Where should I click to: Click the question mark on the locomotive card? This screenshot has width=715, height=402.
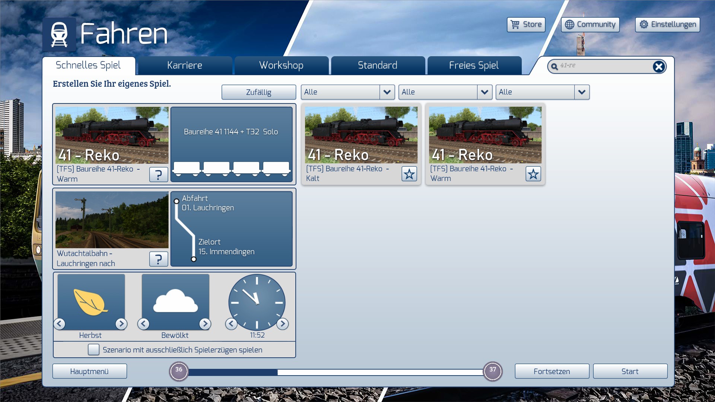point(158,174)
